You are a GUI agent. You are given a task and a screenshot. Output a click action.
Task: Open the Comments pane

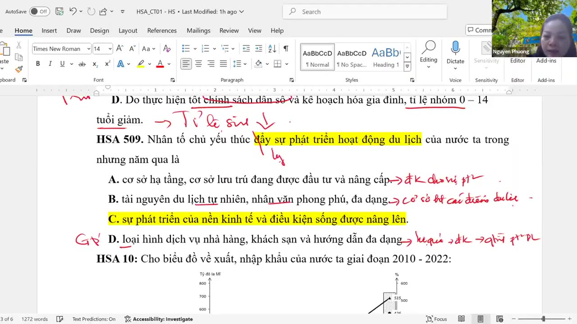(x=479, y=30)
